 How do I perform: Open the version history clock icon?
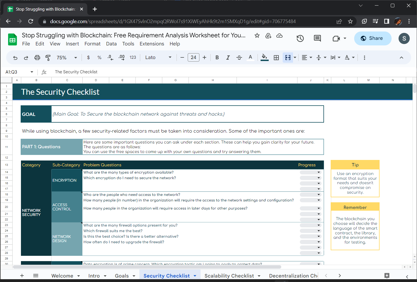[x=300, y=38]
